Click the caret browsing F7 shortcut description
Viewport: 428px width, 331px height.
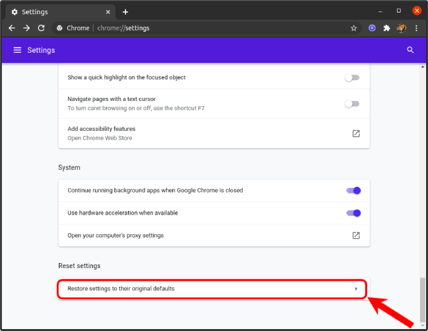coord(136,109)
